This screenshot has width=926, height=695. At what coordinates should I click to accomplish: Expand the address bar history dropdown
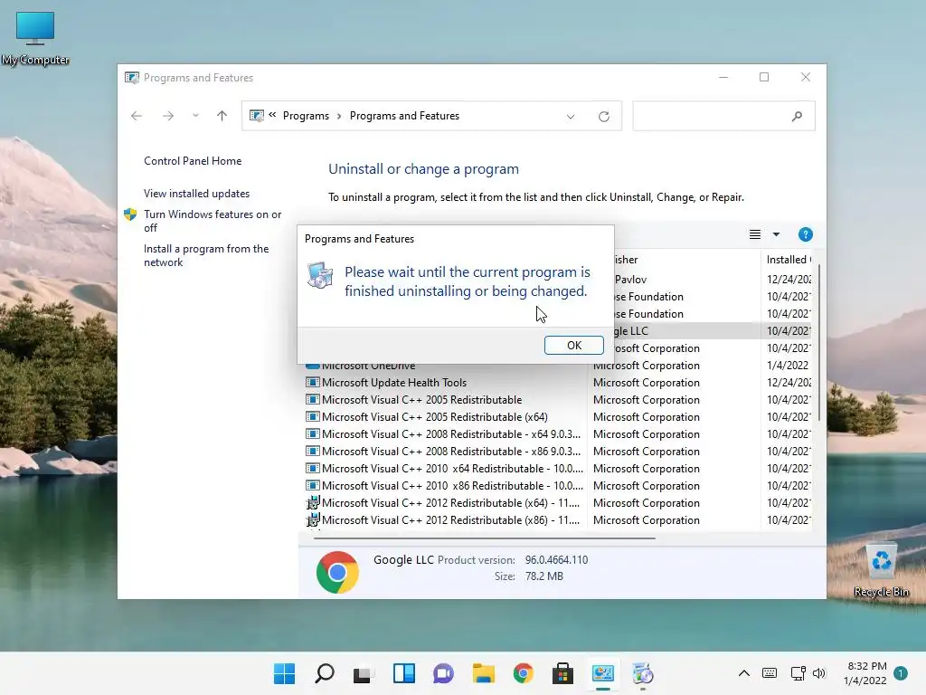coord(571,117)
